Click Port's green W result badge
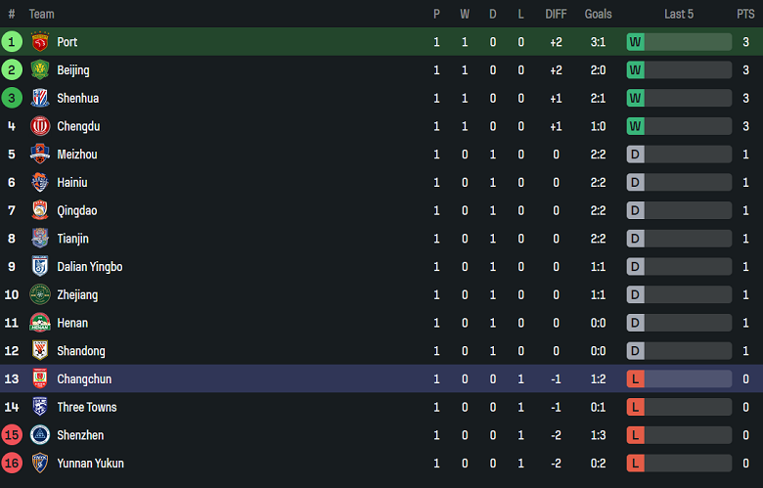The image size is (763, 488). [636, 42]
